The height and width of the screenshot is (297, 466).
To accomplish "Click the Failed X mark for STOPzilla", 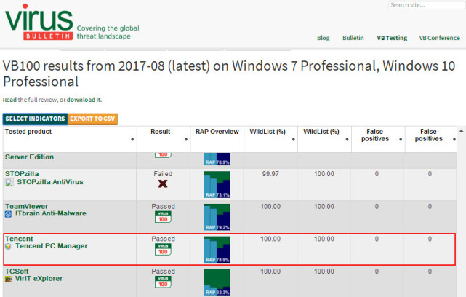I will tap(163, 183).
